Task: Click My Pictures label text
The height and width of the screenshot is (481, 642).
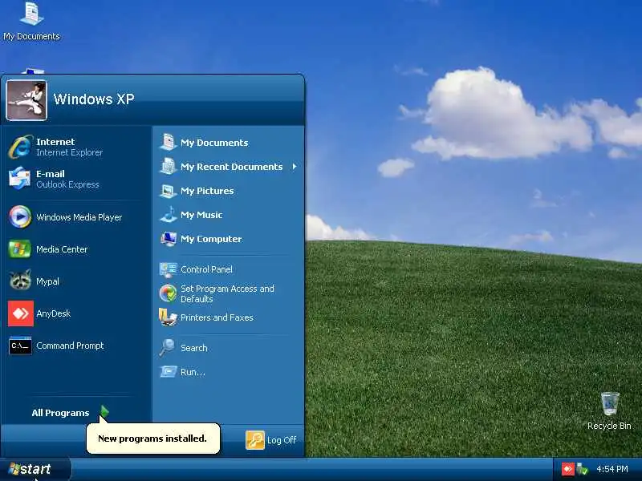Action: tap(207, 191)
